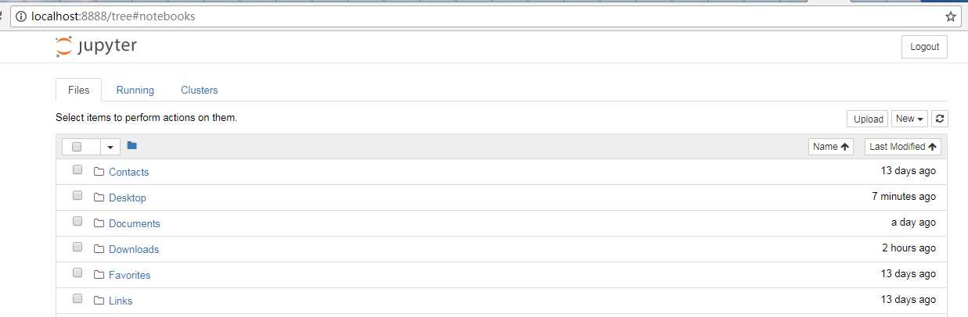Screen dimensions: 968x317
Task: Click the Jupyter logo
Action: [96, 46]
